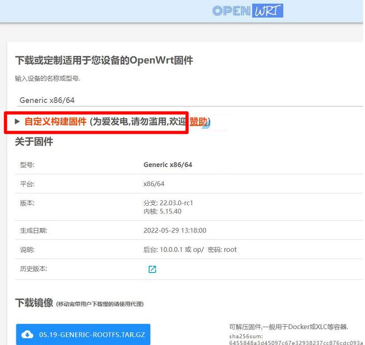Click the kernel text 内核: 5.15.40

tap(162, 211)
